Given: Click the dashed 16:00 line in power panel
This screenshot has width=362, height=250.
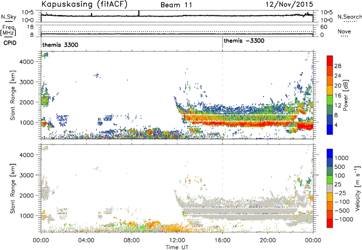Looking at the screenshot, I should 222,95.
